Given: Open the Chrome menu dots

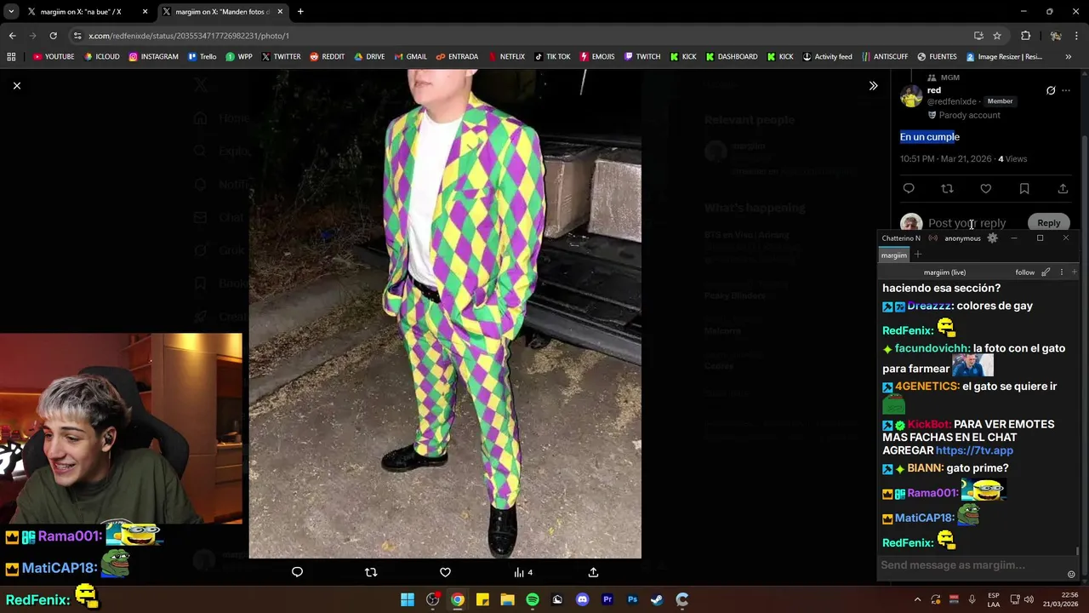Looking at the screenshot, I should [1076, 36].
